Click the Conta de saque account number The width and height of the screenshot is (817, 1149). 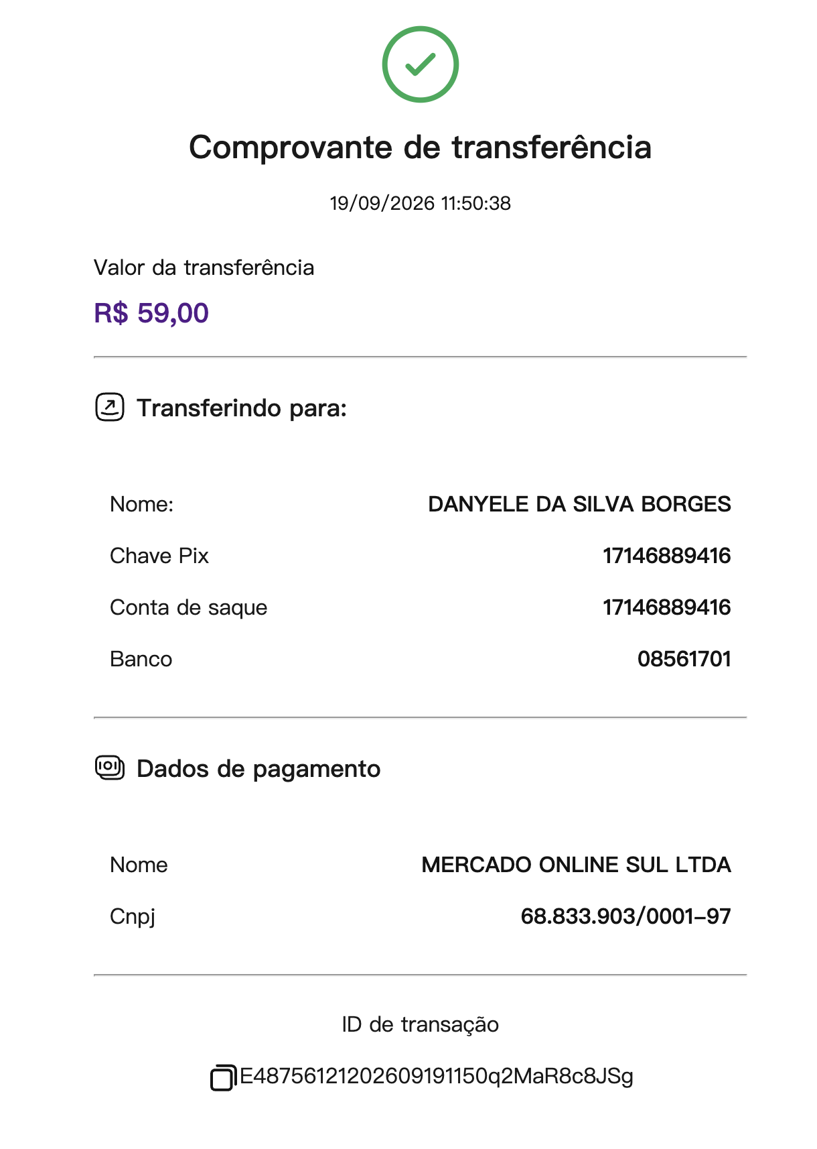(666, 607)
